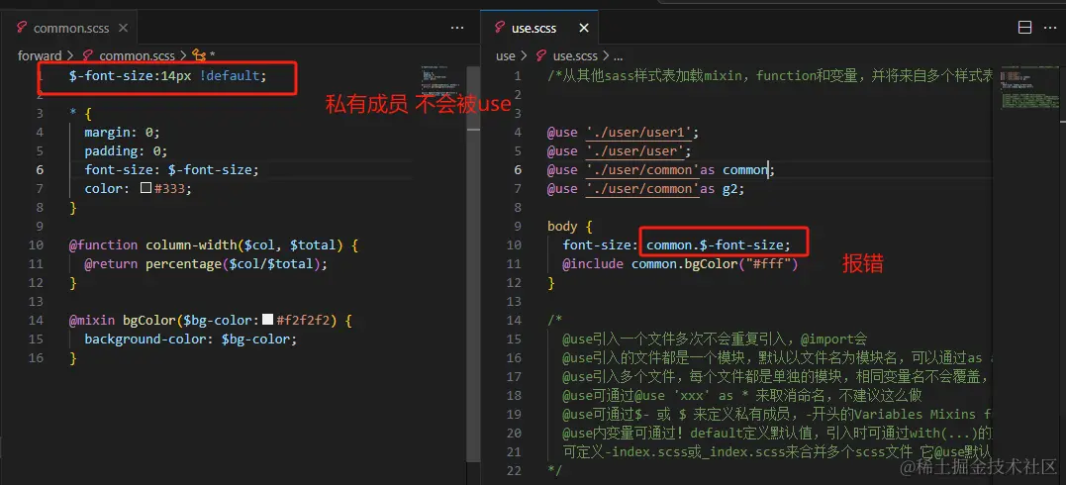Click the Sass icon in the common.scss breadcrumb
Image resolution: width=1066 pixels, height=485 pixels.
tap(88, 55)
